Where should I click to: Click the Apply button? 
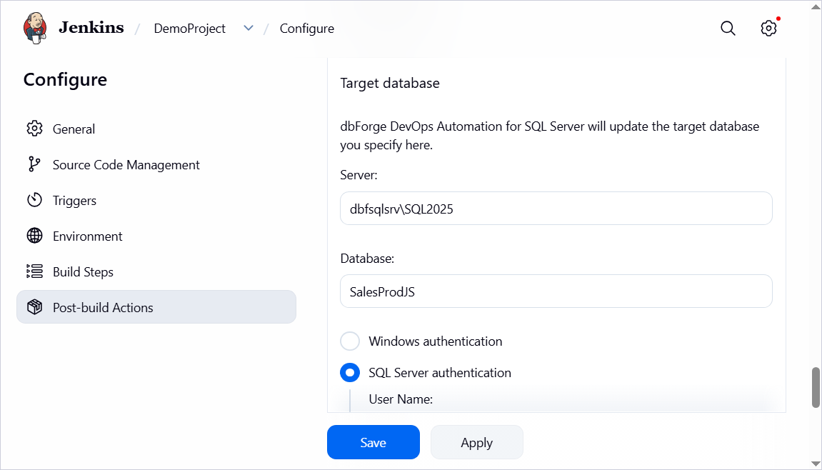[x=476, y=442]
